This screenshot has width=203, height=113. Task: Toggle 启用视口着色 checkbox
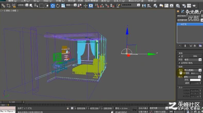[x=179, y=63]
